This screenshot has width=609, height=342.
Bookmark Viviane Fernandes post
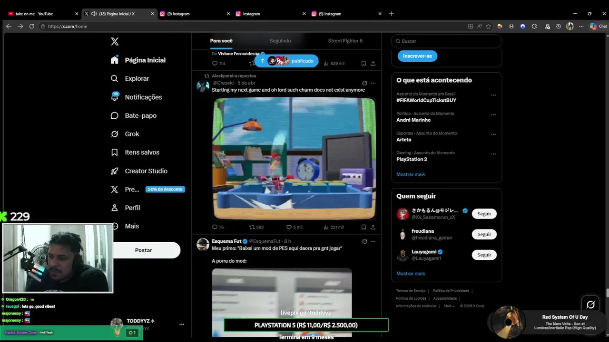coord(363,63)
